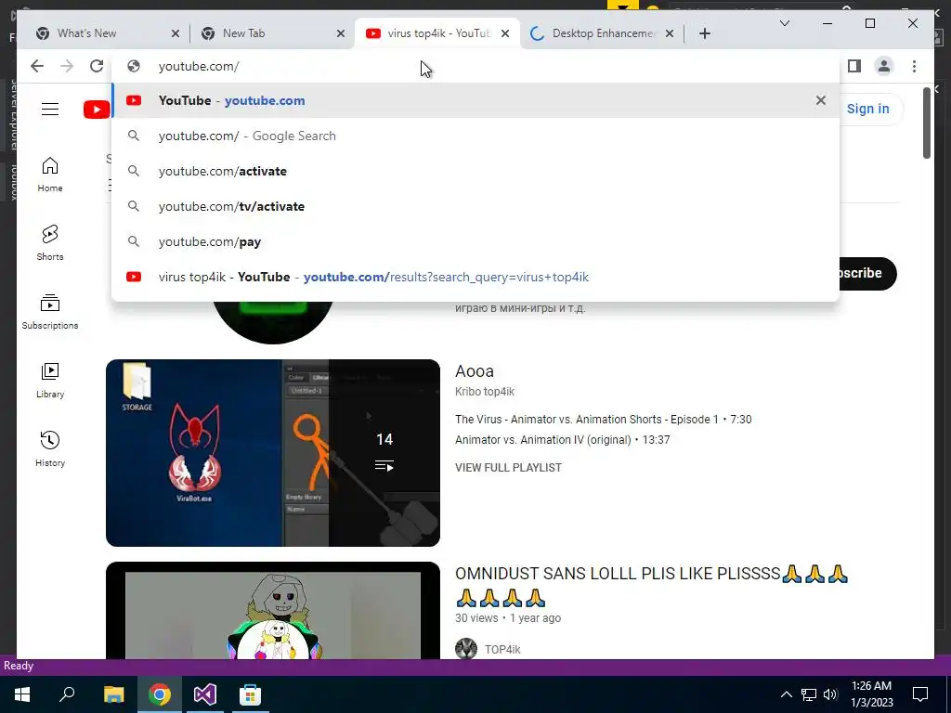Open the Aooa playlist thumbnail
This screenshot has height=713, width=951.
point(273,453)
